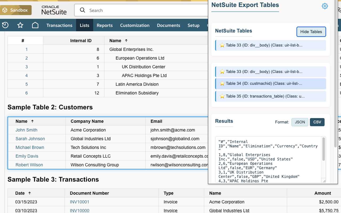Open customer John Smith link

(26, 130)
